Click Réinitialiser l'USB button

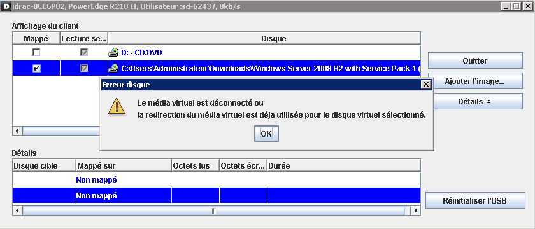coord(475,201)
